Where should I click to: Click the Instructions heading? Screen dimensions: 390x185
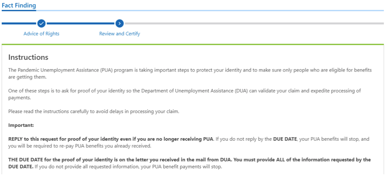click(x=28, y=57)
